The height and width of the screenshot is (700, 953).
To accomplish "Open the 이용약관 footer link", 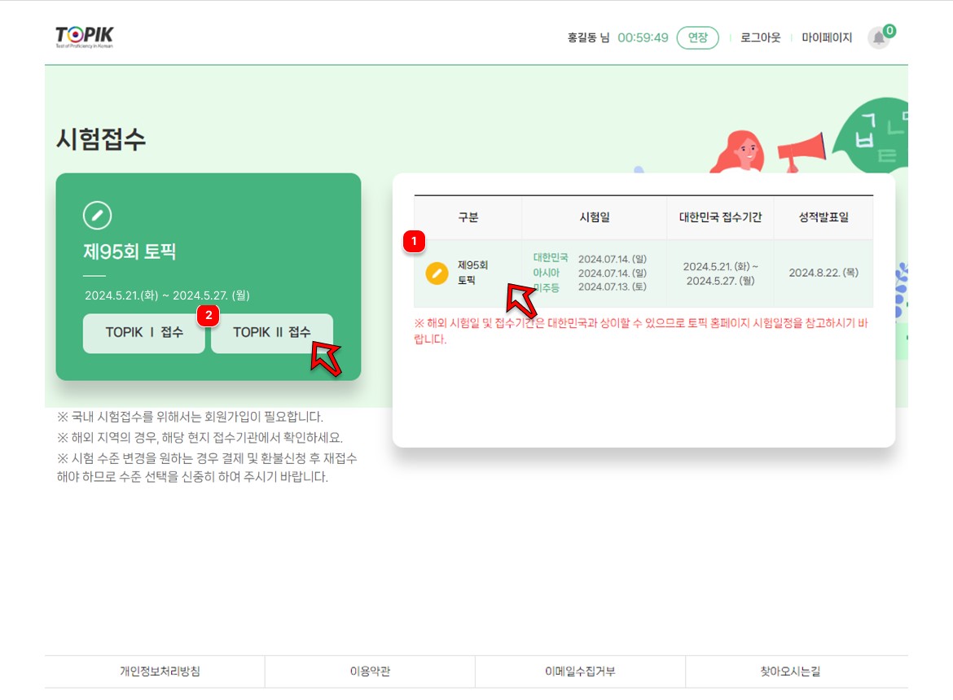I will [x=370, y=672].
